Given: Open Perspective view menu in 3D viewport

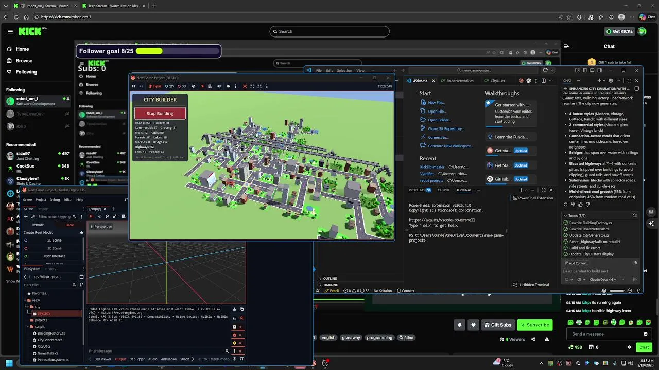Looking at the screenshot, I should point(102,226).
